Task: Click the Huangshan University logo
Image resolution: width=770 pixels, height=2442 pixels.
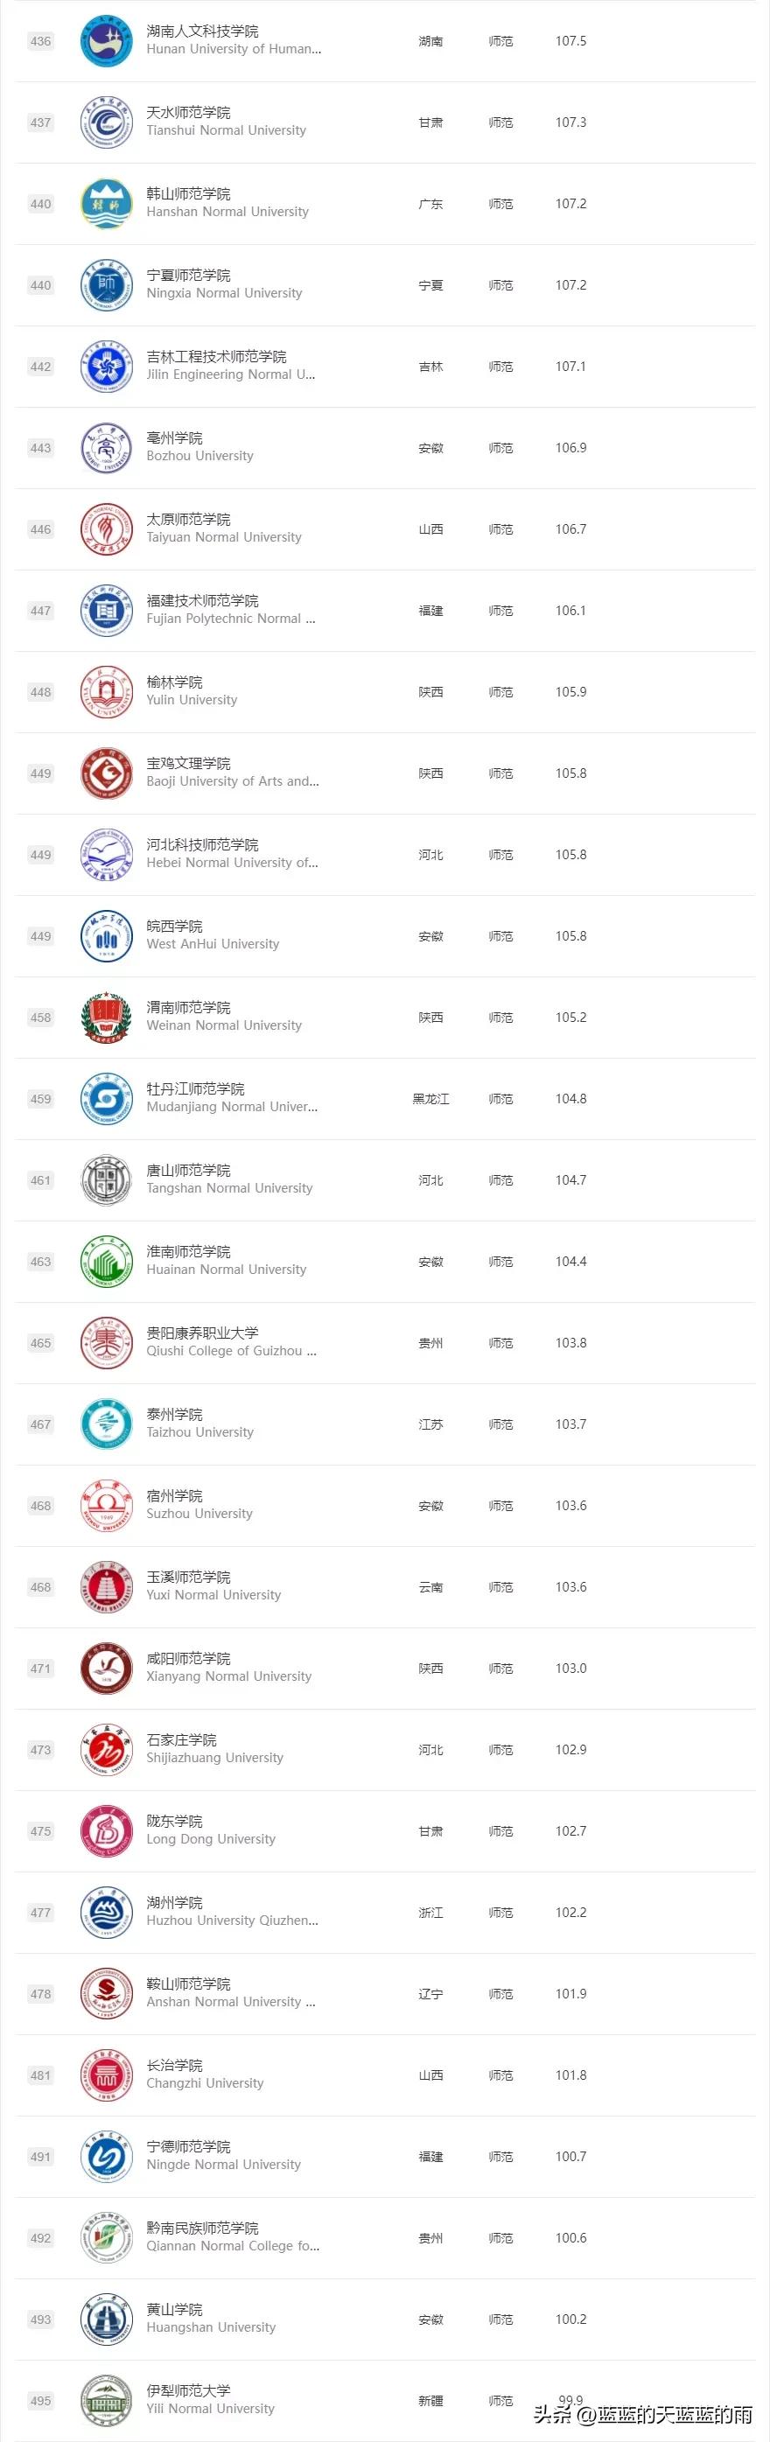Action: (x=106, y=2319)
